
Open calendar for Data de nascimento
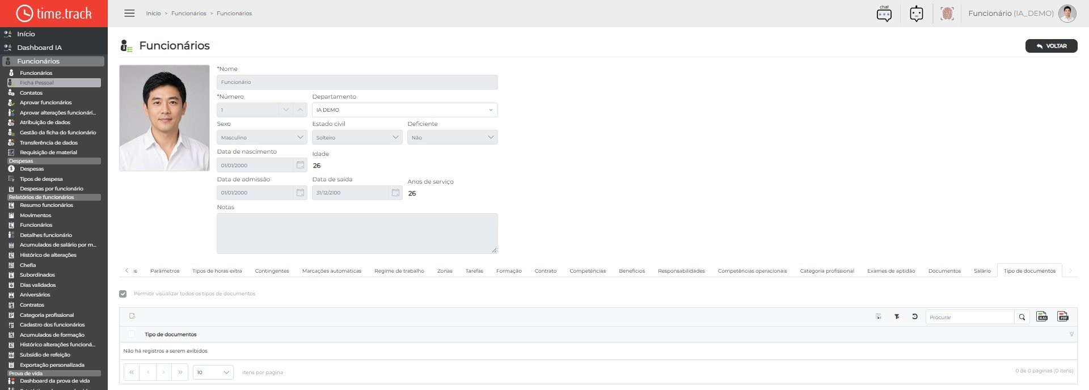coord(300,165)
